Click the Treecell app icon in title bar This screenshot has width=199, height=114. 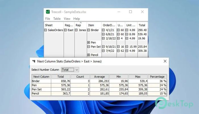pyautogui.click(x=48, y=12)
